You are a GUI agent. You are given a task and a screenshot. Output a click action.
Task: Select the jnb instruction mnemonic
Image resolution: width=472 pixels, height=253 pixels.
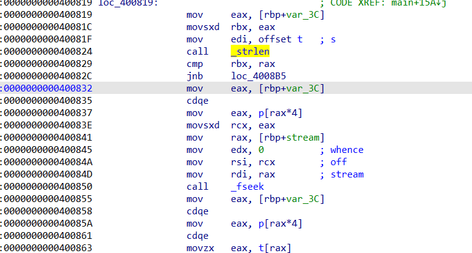pos(194,77)
